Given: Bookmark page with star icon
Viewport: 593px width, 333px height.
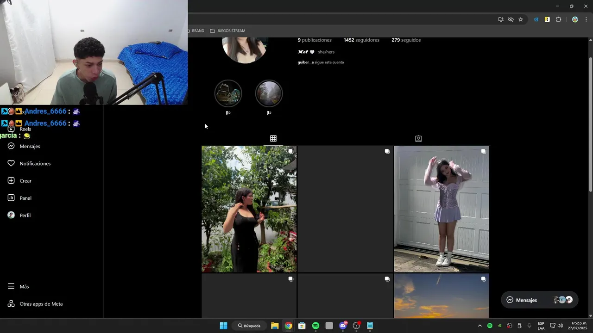Looking at the screenshot, I should click(x=521, y=19).
